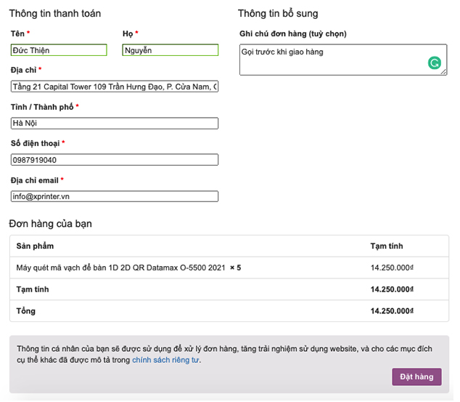Focus the Địa chỉ email input field
The height and width of the screenshot is (402, 460).
[x=114, y=196]
